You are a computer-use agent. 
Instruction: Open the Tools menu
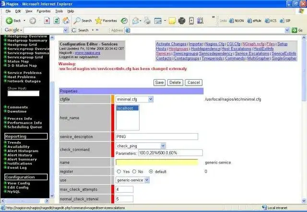59,11
